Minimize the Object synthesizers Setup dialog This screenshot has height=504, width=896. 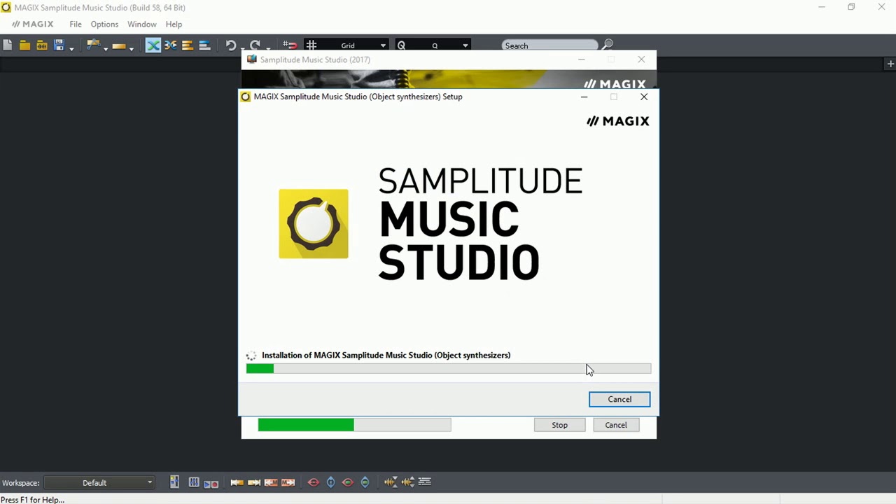[x=584, y=97]
